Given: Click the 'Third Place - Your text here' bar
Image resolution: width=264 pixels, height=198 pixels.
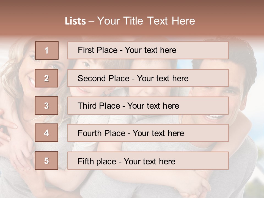Looking at the screenshot, I should [x=148, y=106].
